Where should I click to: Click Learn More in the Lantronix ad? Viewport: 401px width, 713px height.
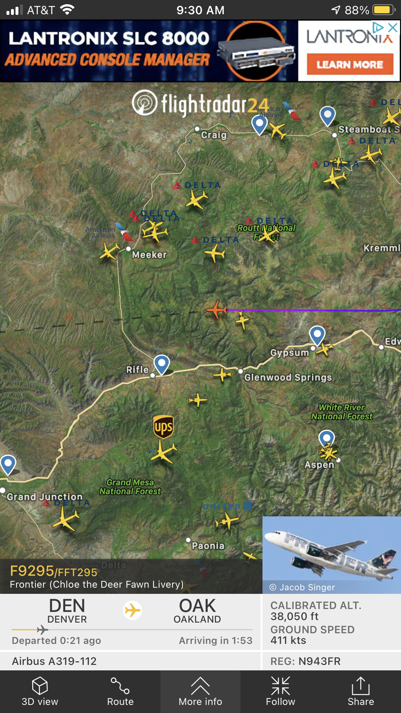350,64
